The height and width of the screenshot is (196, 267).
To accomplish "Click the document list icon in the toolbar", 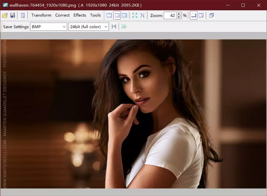I will tap(23, 15).
